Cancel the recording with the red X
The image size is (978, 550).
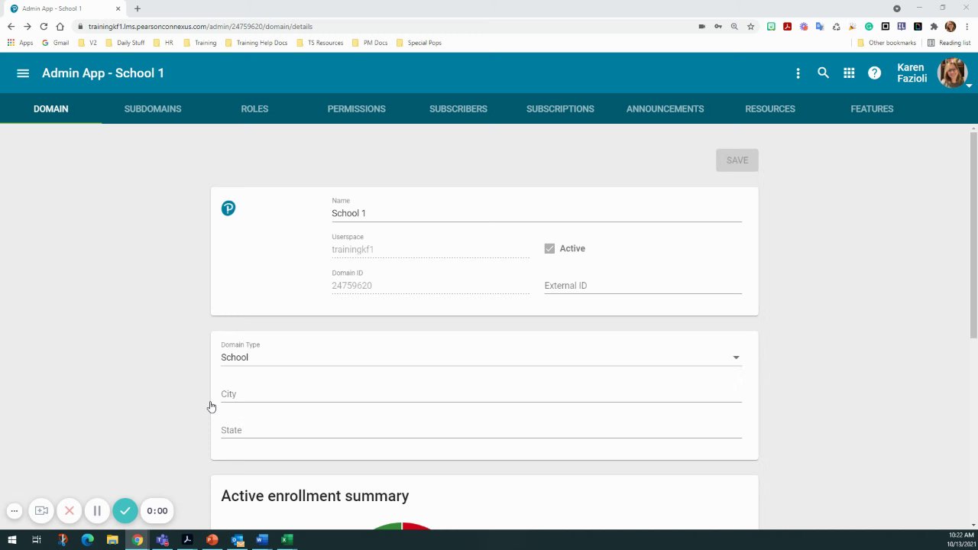[x=69, y=511]
